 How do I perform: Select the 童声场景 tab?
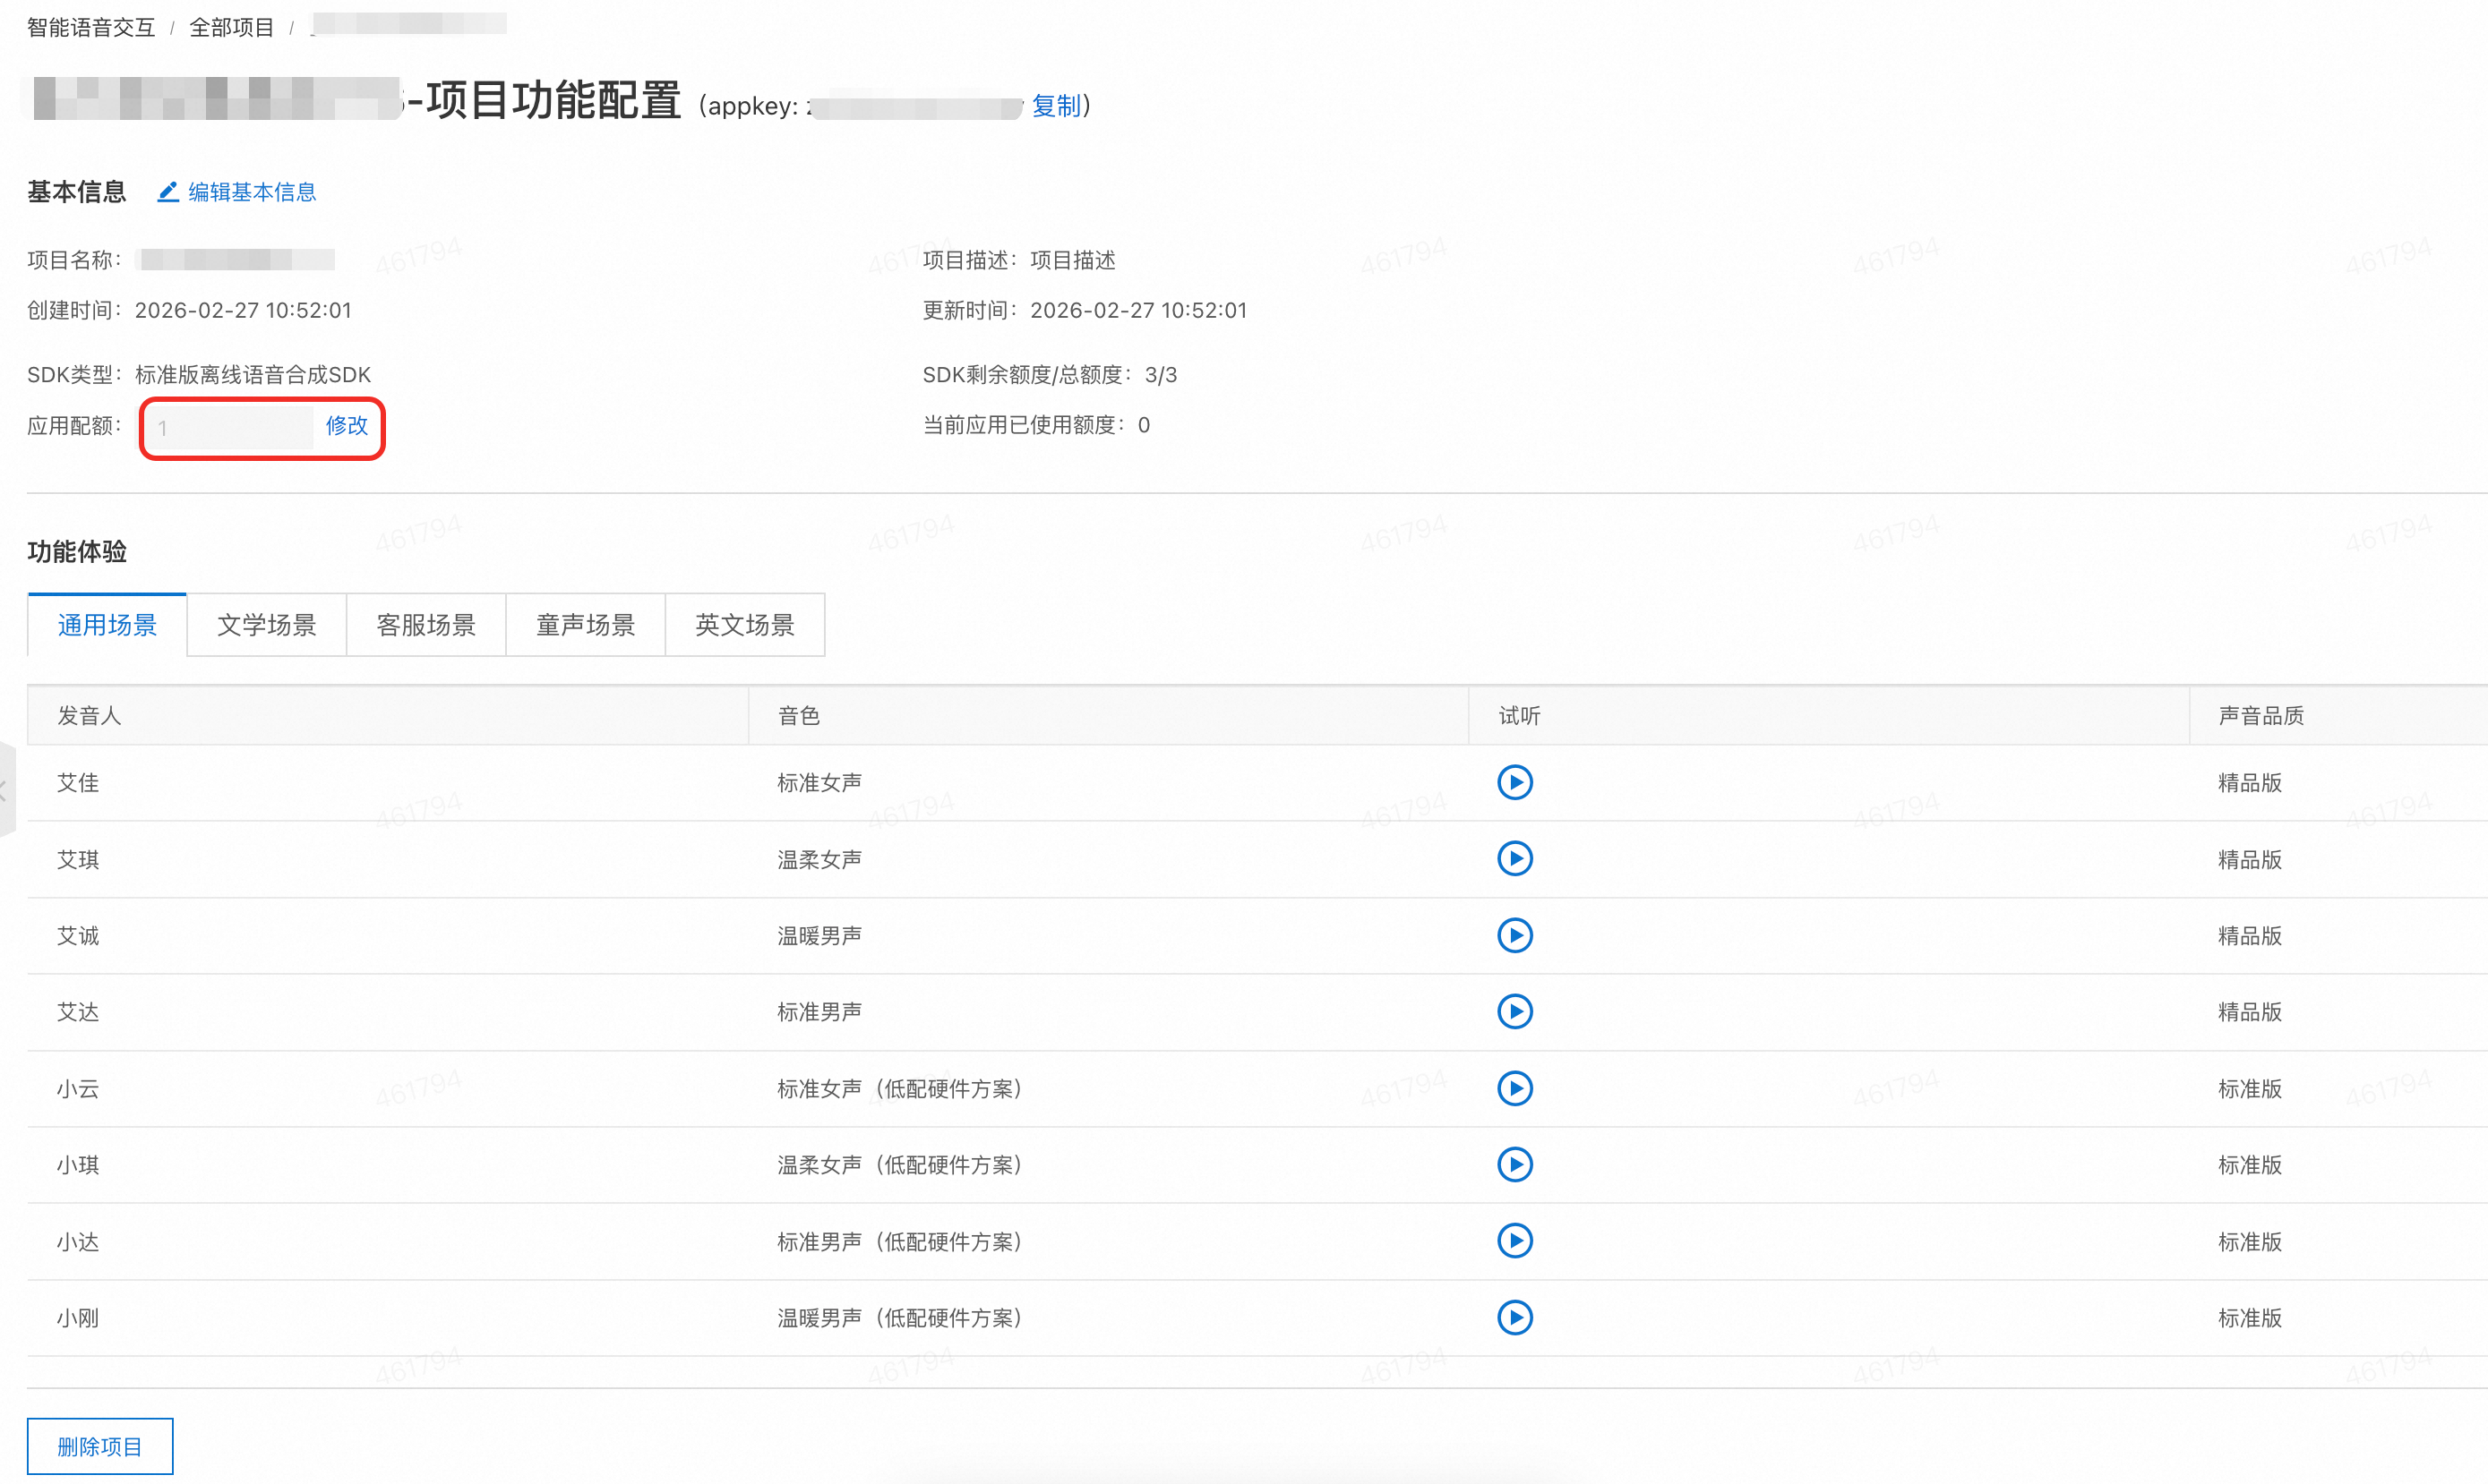(x=585, y=625)
